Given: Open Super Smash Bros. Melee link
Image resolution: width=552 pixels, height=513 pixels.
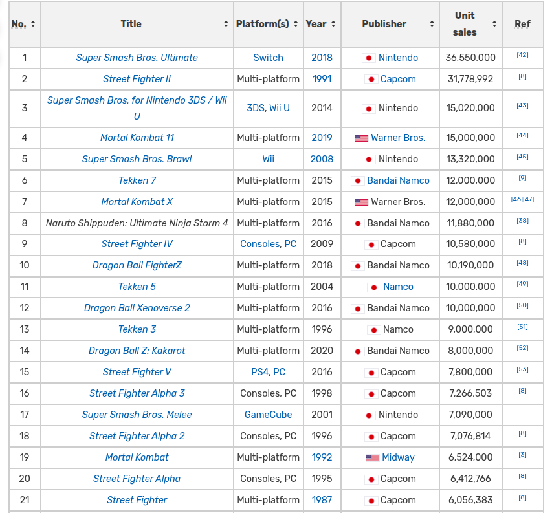Looking at the screenshot, I should [x=137, y=415].
